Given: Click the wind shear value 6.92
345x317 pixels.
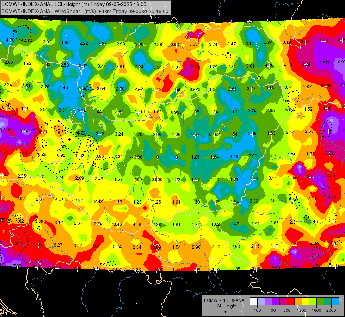Looking at the screenshot, I should click(x=61, y=155).
